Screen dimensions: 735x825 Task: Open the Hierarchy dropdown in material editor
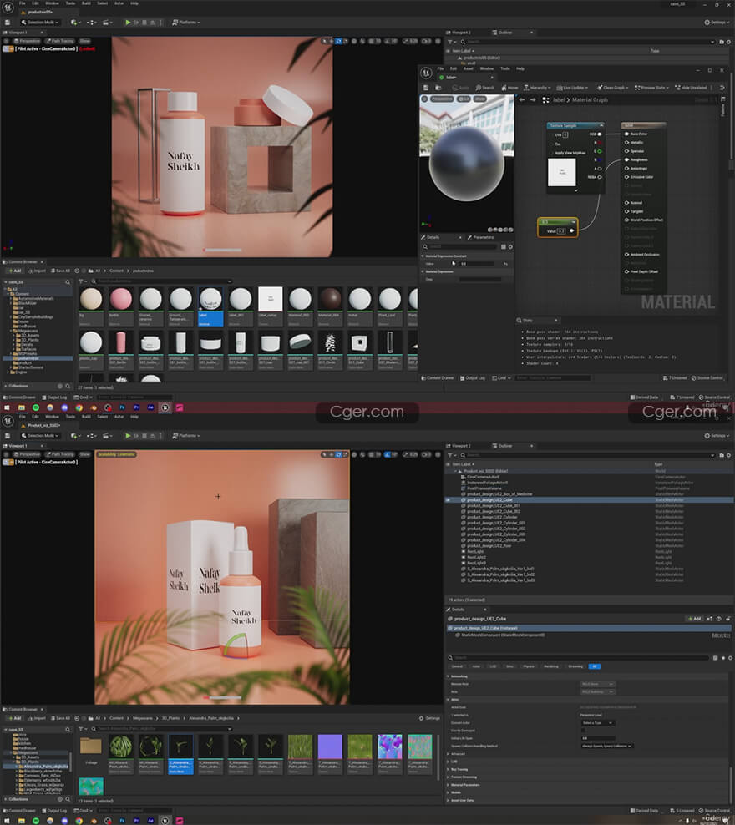540,88
